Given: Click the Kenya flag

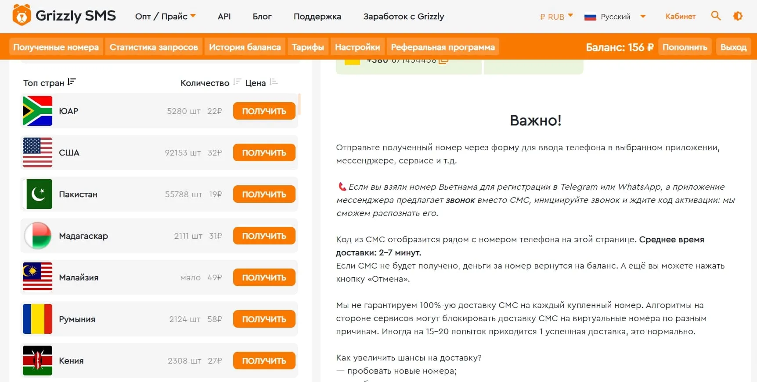Looking at the screenshot, I should click(37, 361).
